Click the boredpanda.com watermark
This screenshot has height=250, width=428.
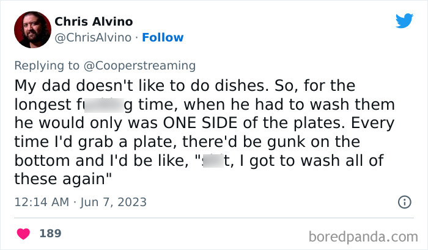(364, 235)
